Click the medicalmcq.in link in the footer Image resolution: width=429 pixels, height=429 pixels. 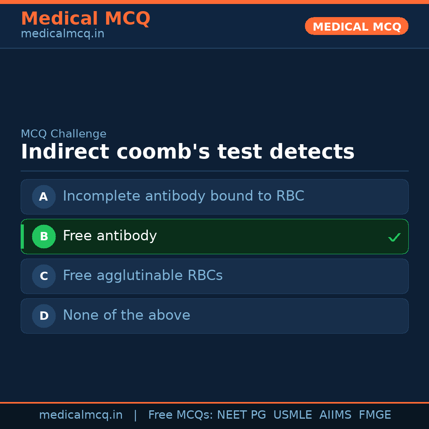(81, 415)
